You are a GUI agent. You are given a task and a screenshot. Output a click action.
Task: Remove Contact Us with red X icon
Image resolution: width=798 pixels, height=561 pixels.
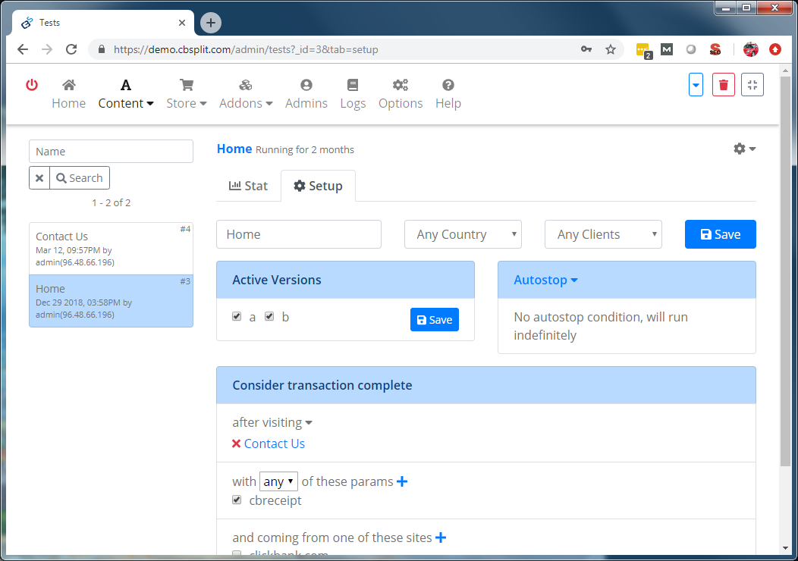click(237, 444)
